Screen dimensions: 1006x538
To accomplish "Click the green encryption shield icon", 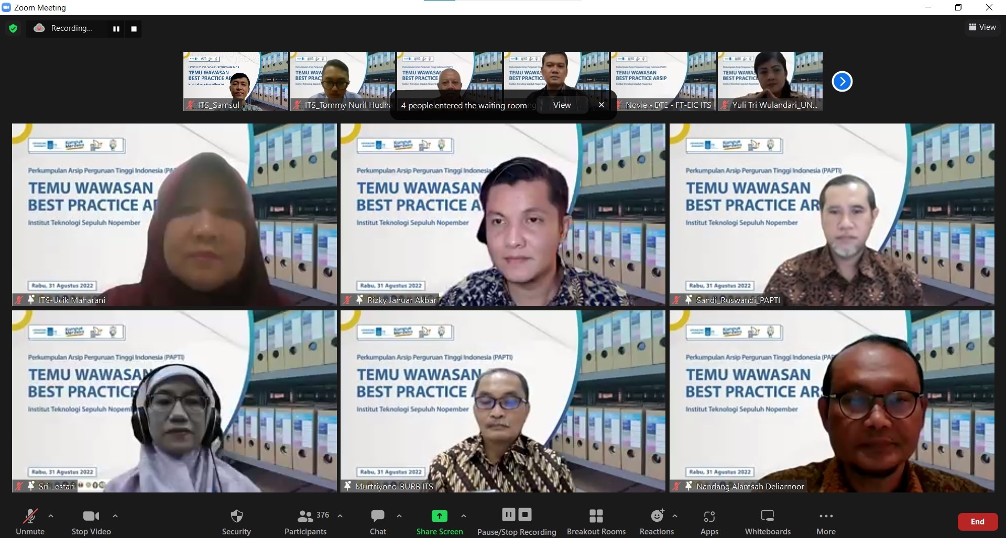I will (13, 28).
